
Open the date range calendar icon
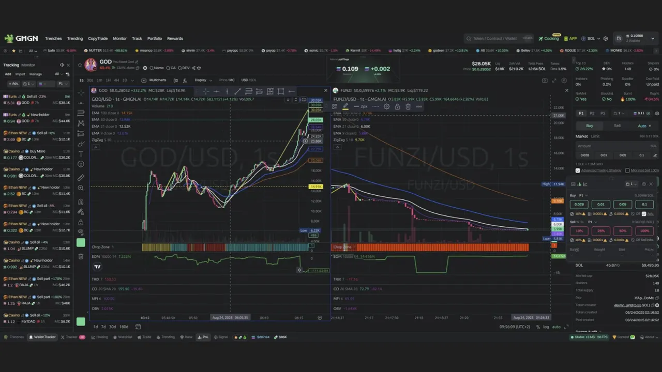pos(138,327)
